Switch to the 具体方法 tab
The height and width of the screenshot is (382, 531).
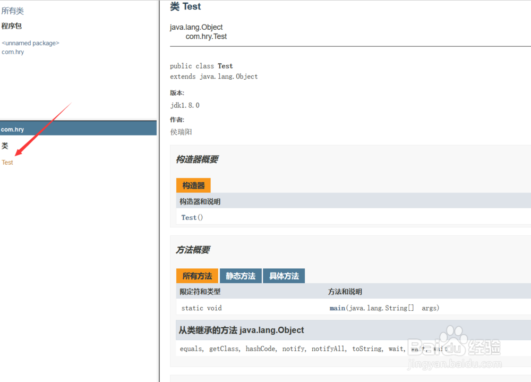coord(284,276)
